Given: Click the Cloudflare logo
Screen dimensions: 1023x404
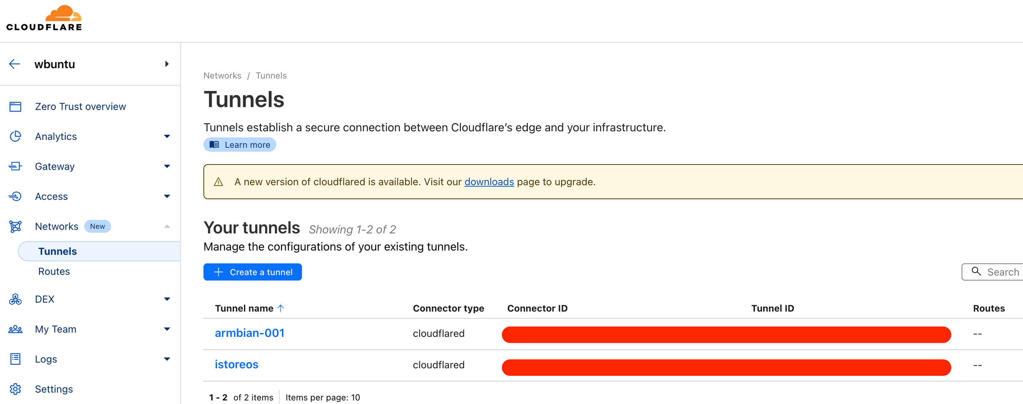Looking at the screenshot, I should pos(44,18).
